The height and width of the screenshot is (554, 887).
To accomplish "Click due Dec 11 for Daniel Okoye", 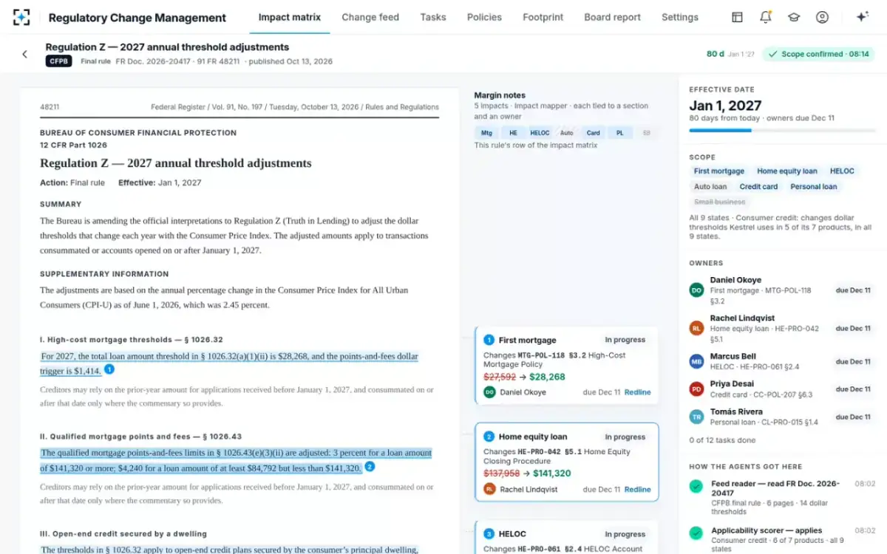I will tap(853, 290).
